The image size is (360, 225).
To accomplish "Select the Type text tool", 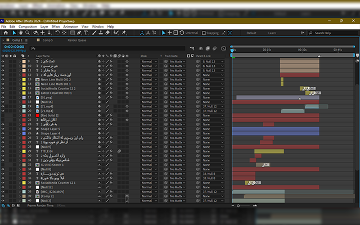I will pyautogui.click(x=86, y=33).
